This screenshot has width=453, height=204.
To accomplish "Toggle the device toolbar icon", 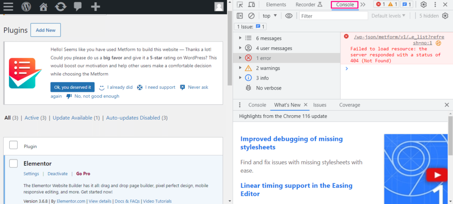I will coord(252,4).
